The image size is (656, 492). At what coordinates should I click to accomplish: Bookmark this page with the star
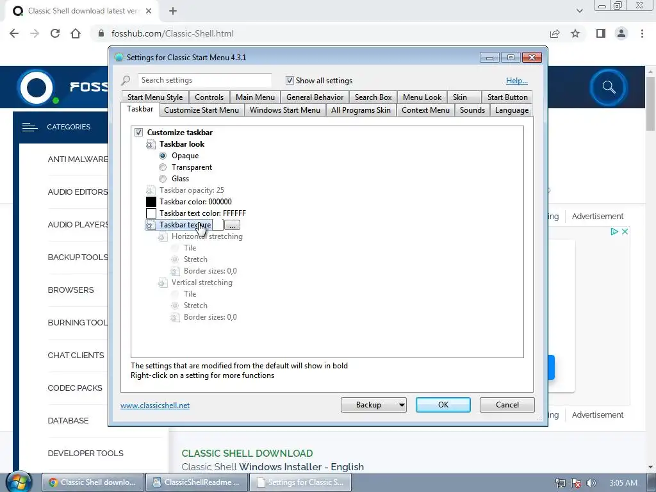tap(575, 33)
